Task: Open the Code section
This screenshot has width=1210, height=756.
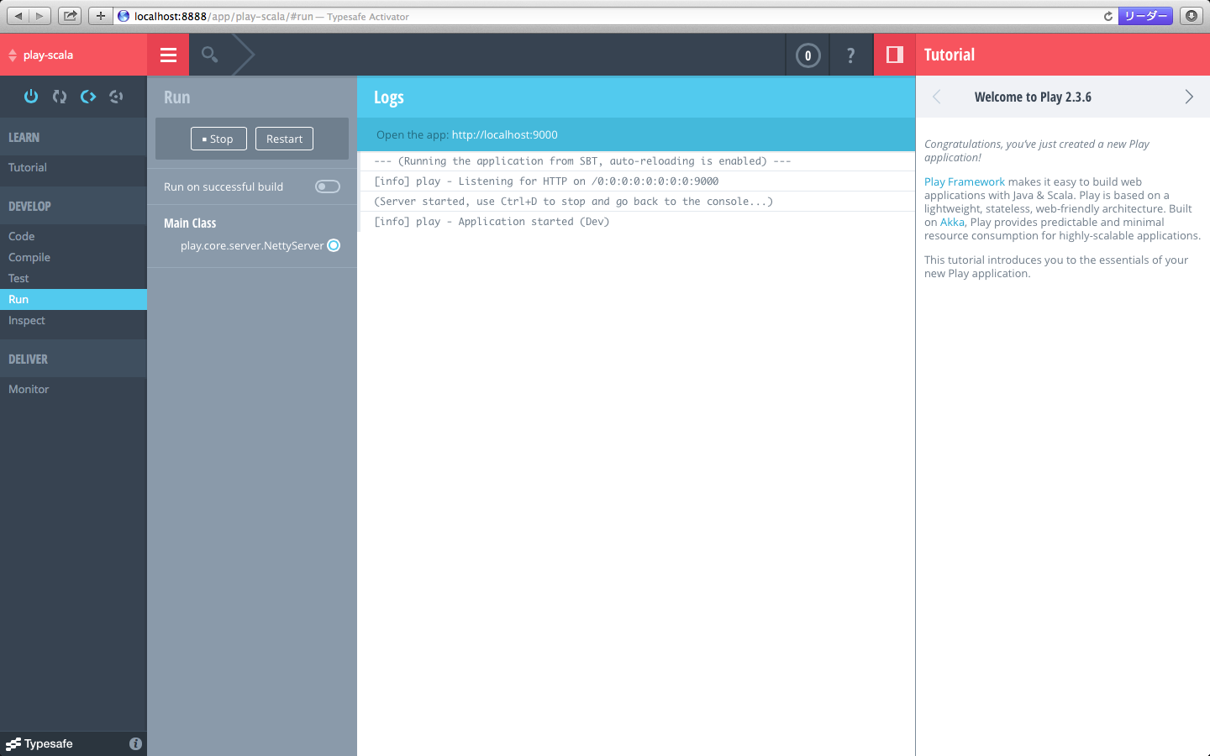Action: pos(73,236)
